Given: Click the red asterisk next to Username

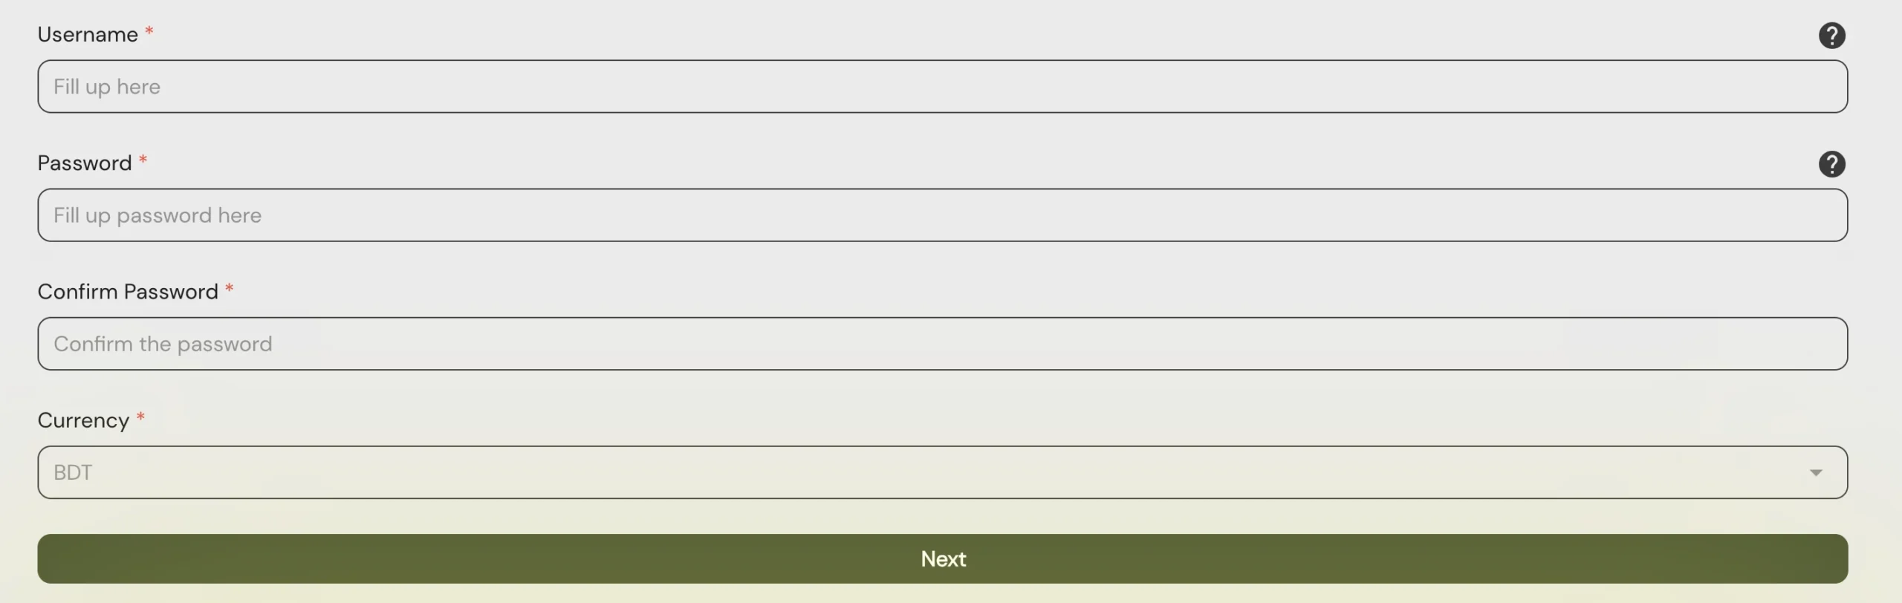Looking at the screenshot, I should tap(149, 31).
